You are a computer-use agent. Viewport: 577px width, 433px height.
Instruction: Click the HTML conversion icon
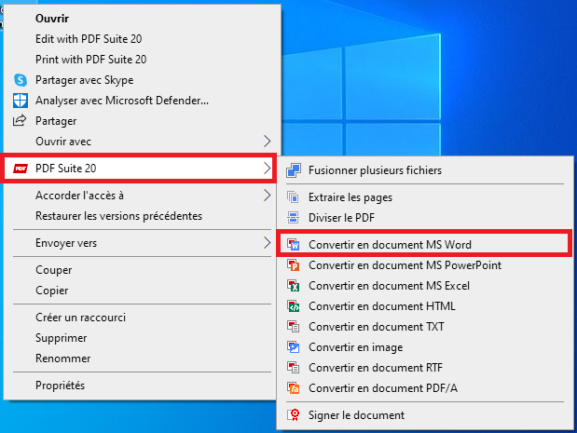pos(294,306)
